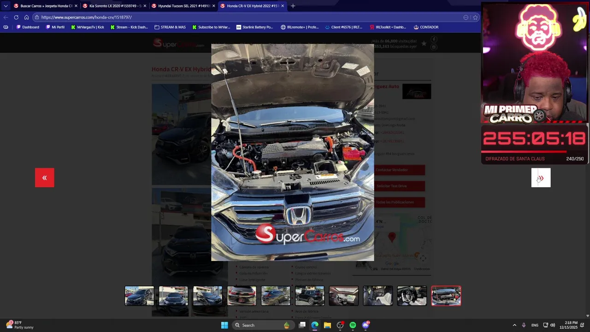Switch to Kia Sorento LX 2020 tab
The image size is (590, 332).
(114, 6)
